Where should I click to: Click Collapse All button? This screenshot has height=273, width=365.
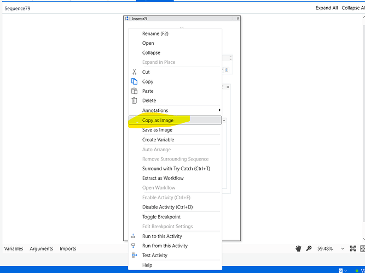(353, 8)
